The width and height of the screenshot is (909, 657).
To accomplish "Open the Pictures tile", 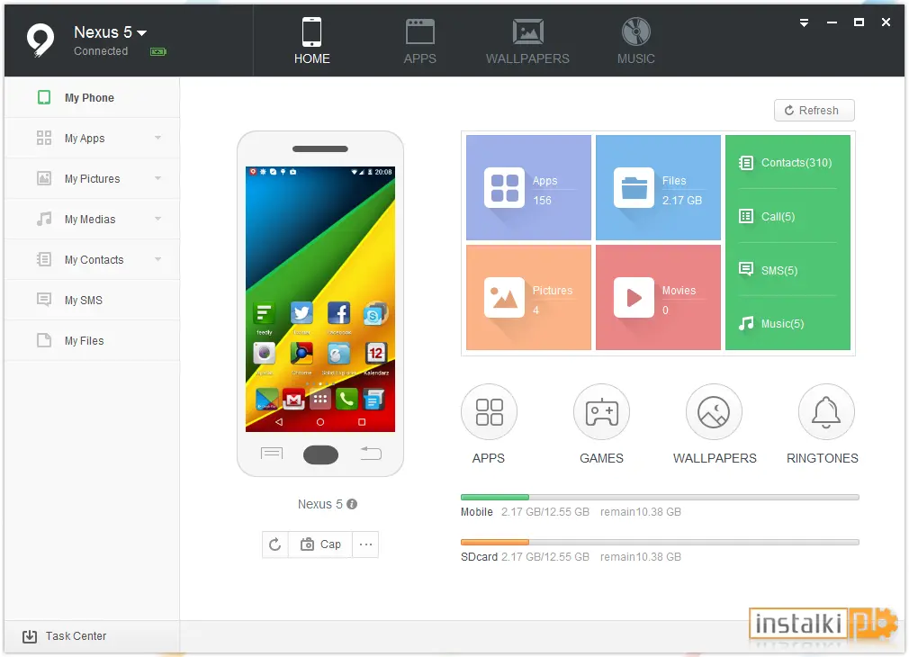I will click(x=528, y=298).
